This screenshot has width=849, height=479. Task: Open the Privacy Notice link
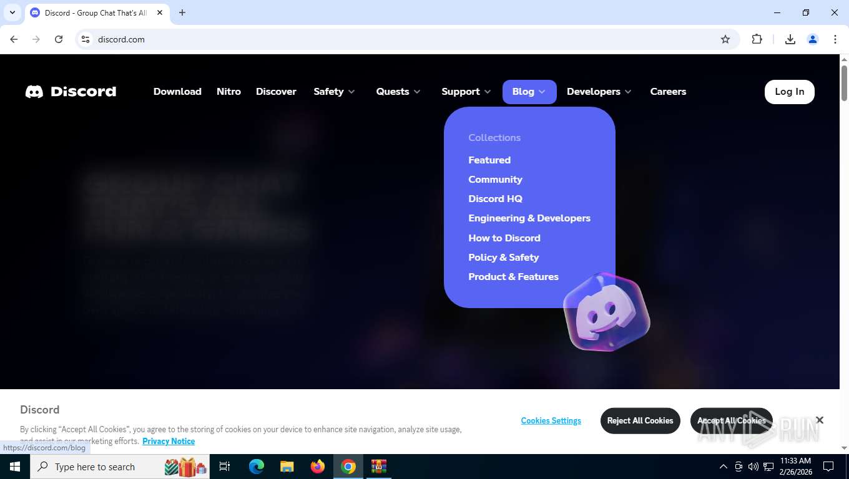(x=169, y=441)
